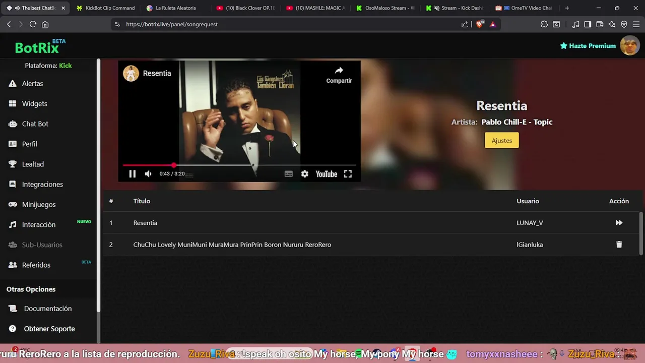Open Brave Rewards triangle icon
This screenshot has height=363, width=645.
click(493, 24)
